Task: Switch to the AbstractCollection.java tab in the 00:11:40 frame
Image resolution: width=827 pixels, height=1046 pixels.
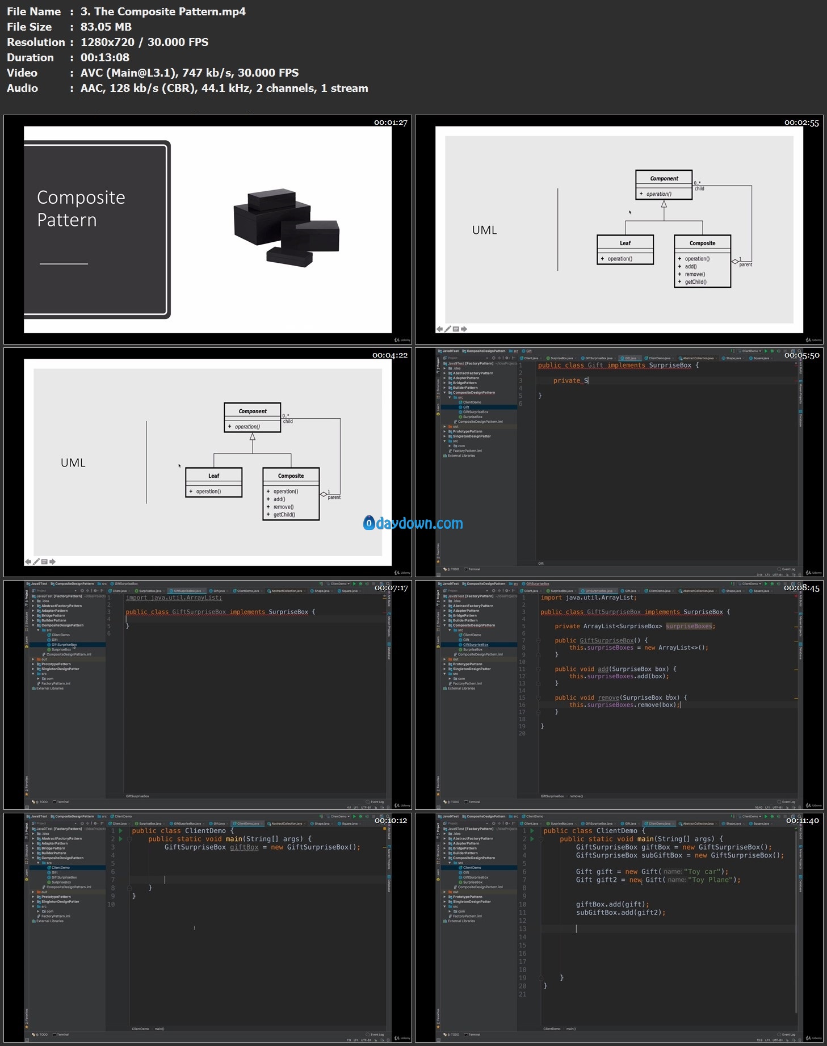Action: [698, 824]
